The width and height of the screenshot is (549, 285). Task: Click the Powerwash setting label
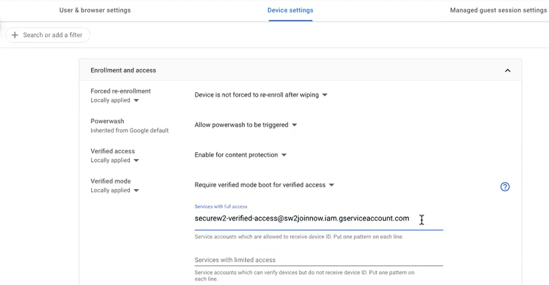(107, 122)
